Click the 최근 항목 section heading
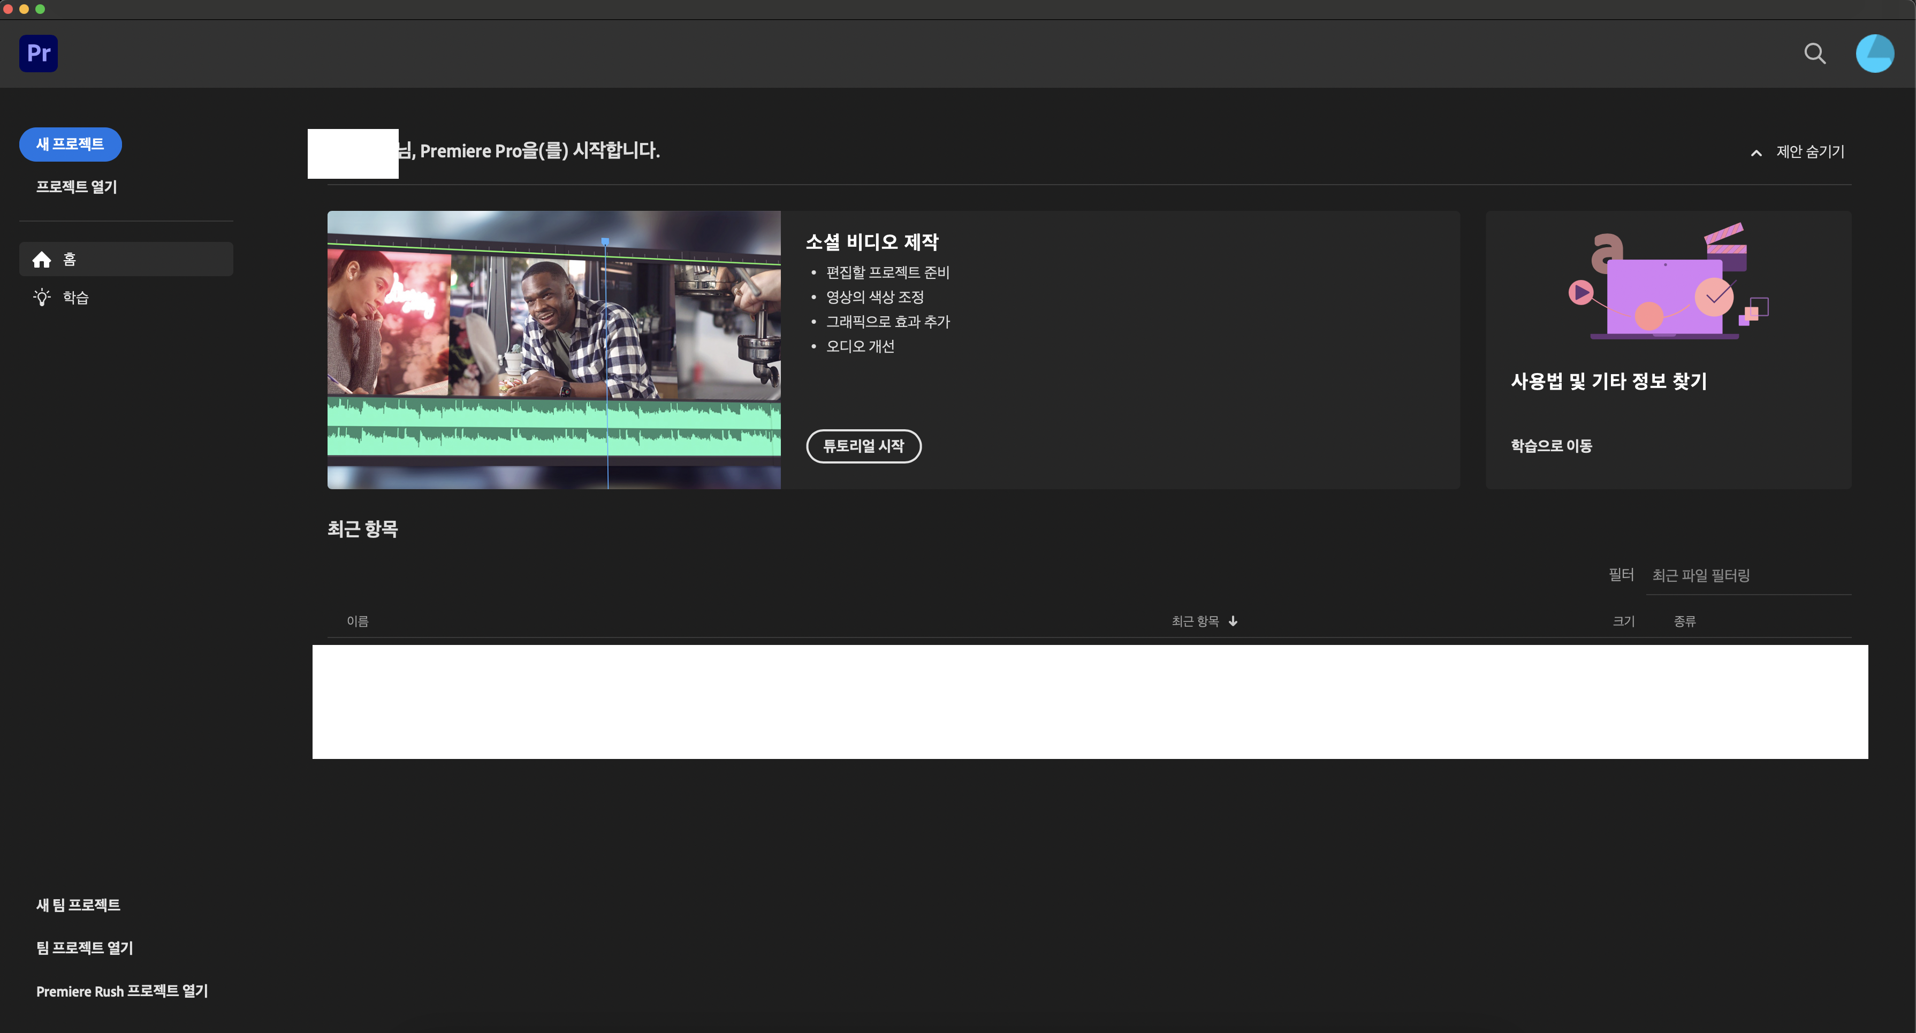 363,529
